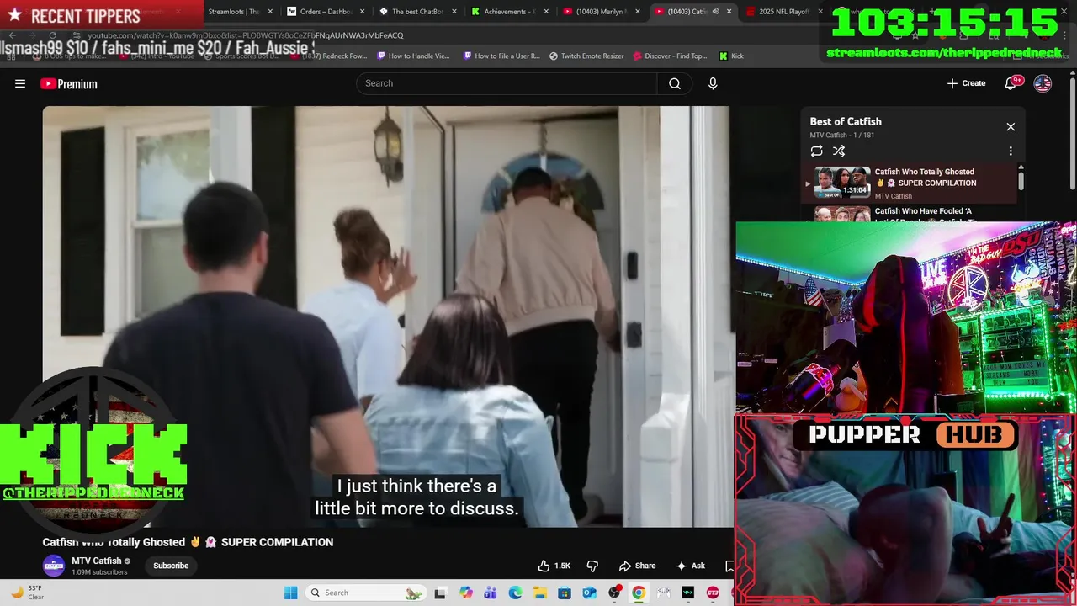Share the Catfish video
This screenshot has height=606, width=1077.
pyautogui.click(x=637, y=566)
